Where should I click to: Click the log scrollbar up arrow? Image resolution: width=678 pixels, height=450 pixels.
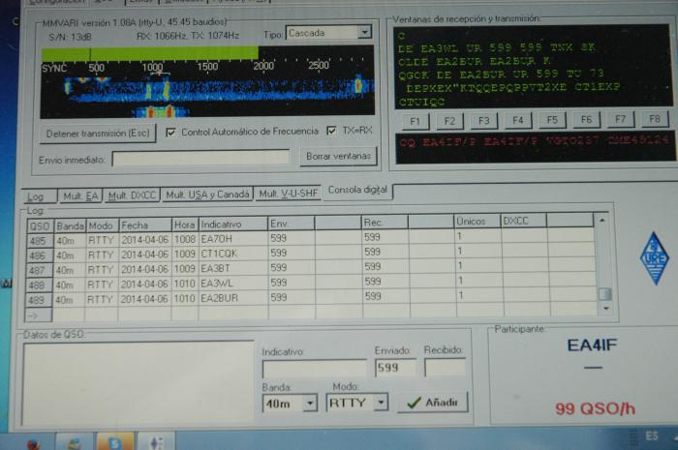click(601, 221)
